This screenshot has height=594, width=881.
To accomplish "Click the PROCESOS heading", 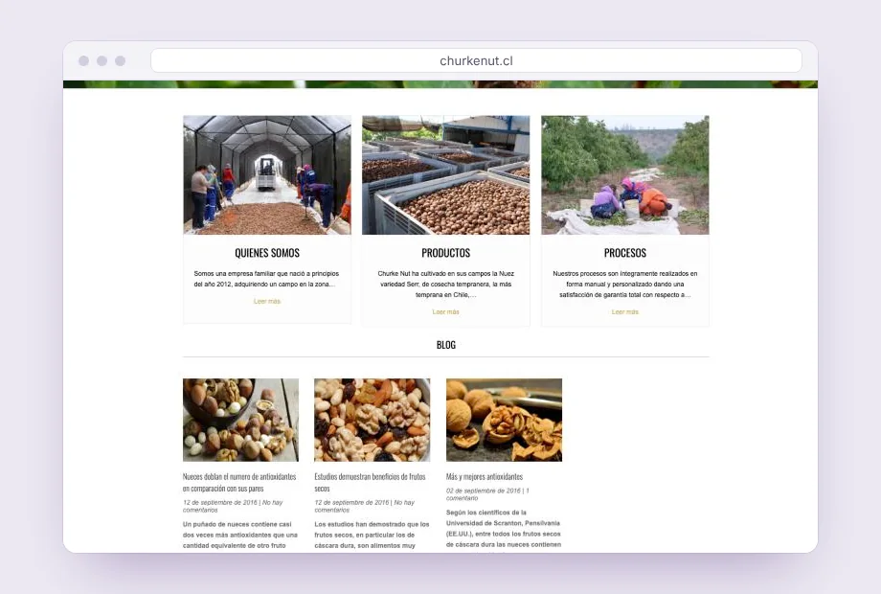I will pyautogui.click(x=624, y=253).
